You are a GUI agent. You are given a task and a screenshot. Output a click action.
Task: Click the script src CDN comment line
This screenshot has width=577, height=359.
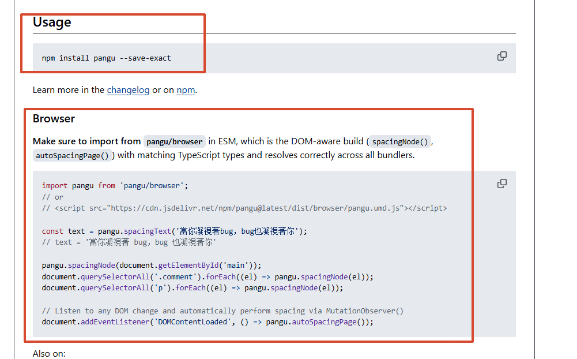(x=244, y=208)
